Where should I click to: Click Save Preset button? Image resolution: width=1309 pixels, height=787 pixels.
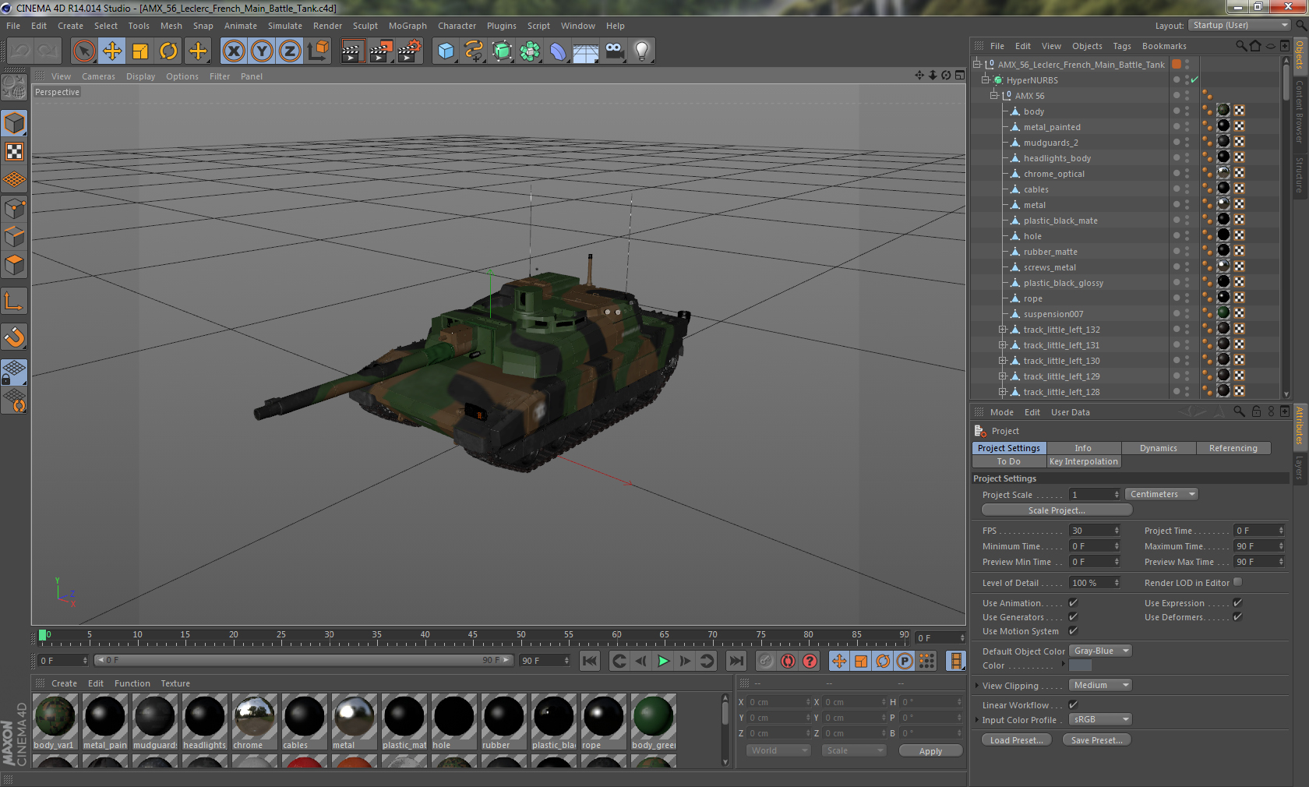[x=1096, y=740]
